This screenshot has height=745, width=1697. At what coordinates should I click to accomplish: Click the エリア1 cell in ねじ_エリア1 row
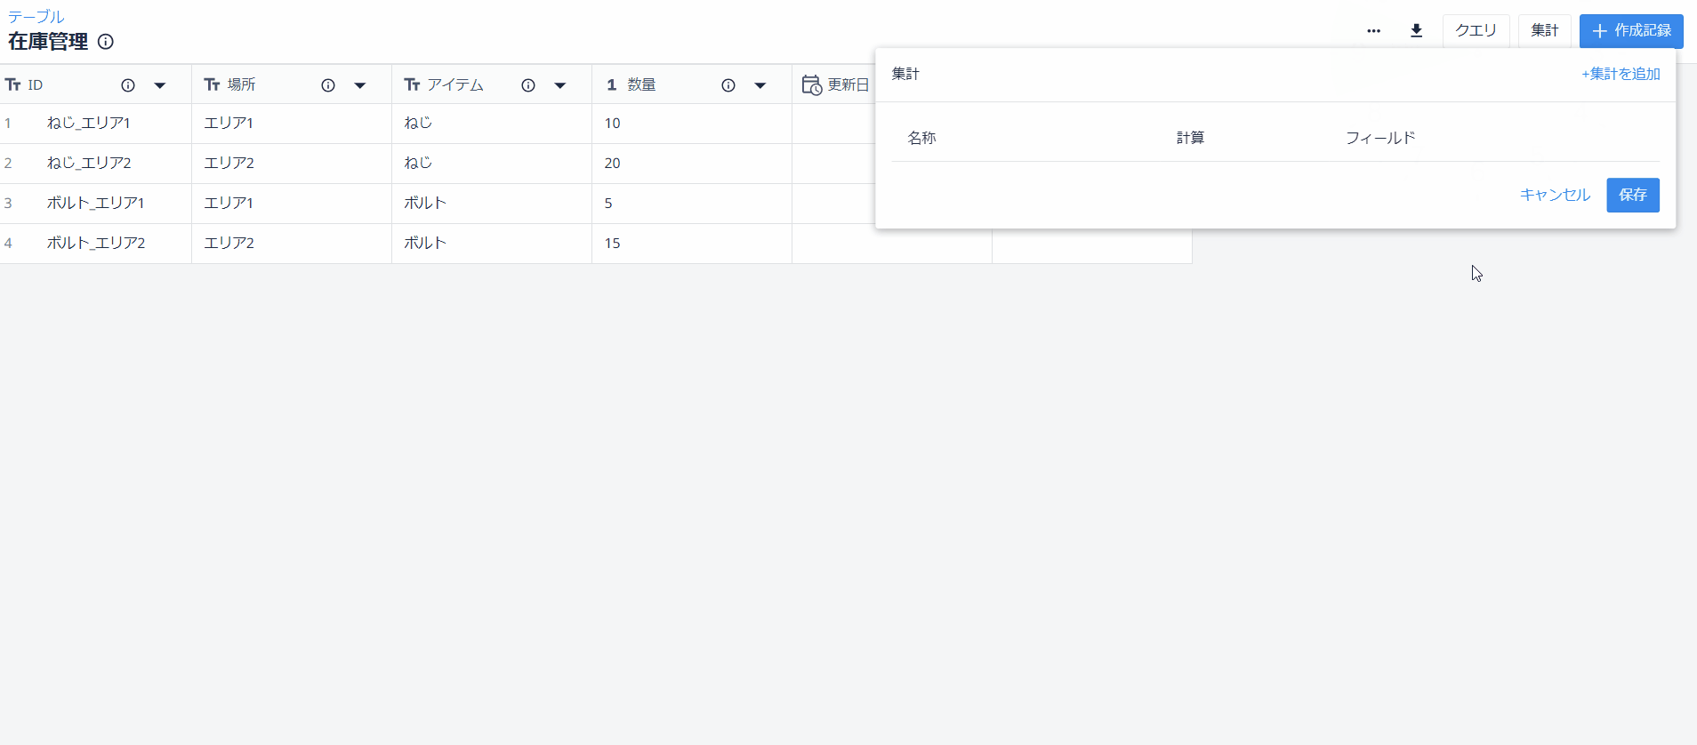coord(292,124)
